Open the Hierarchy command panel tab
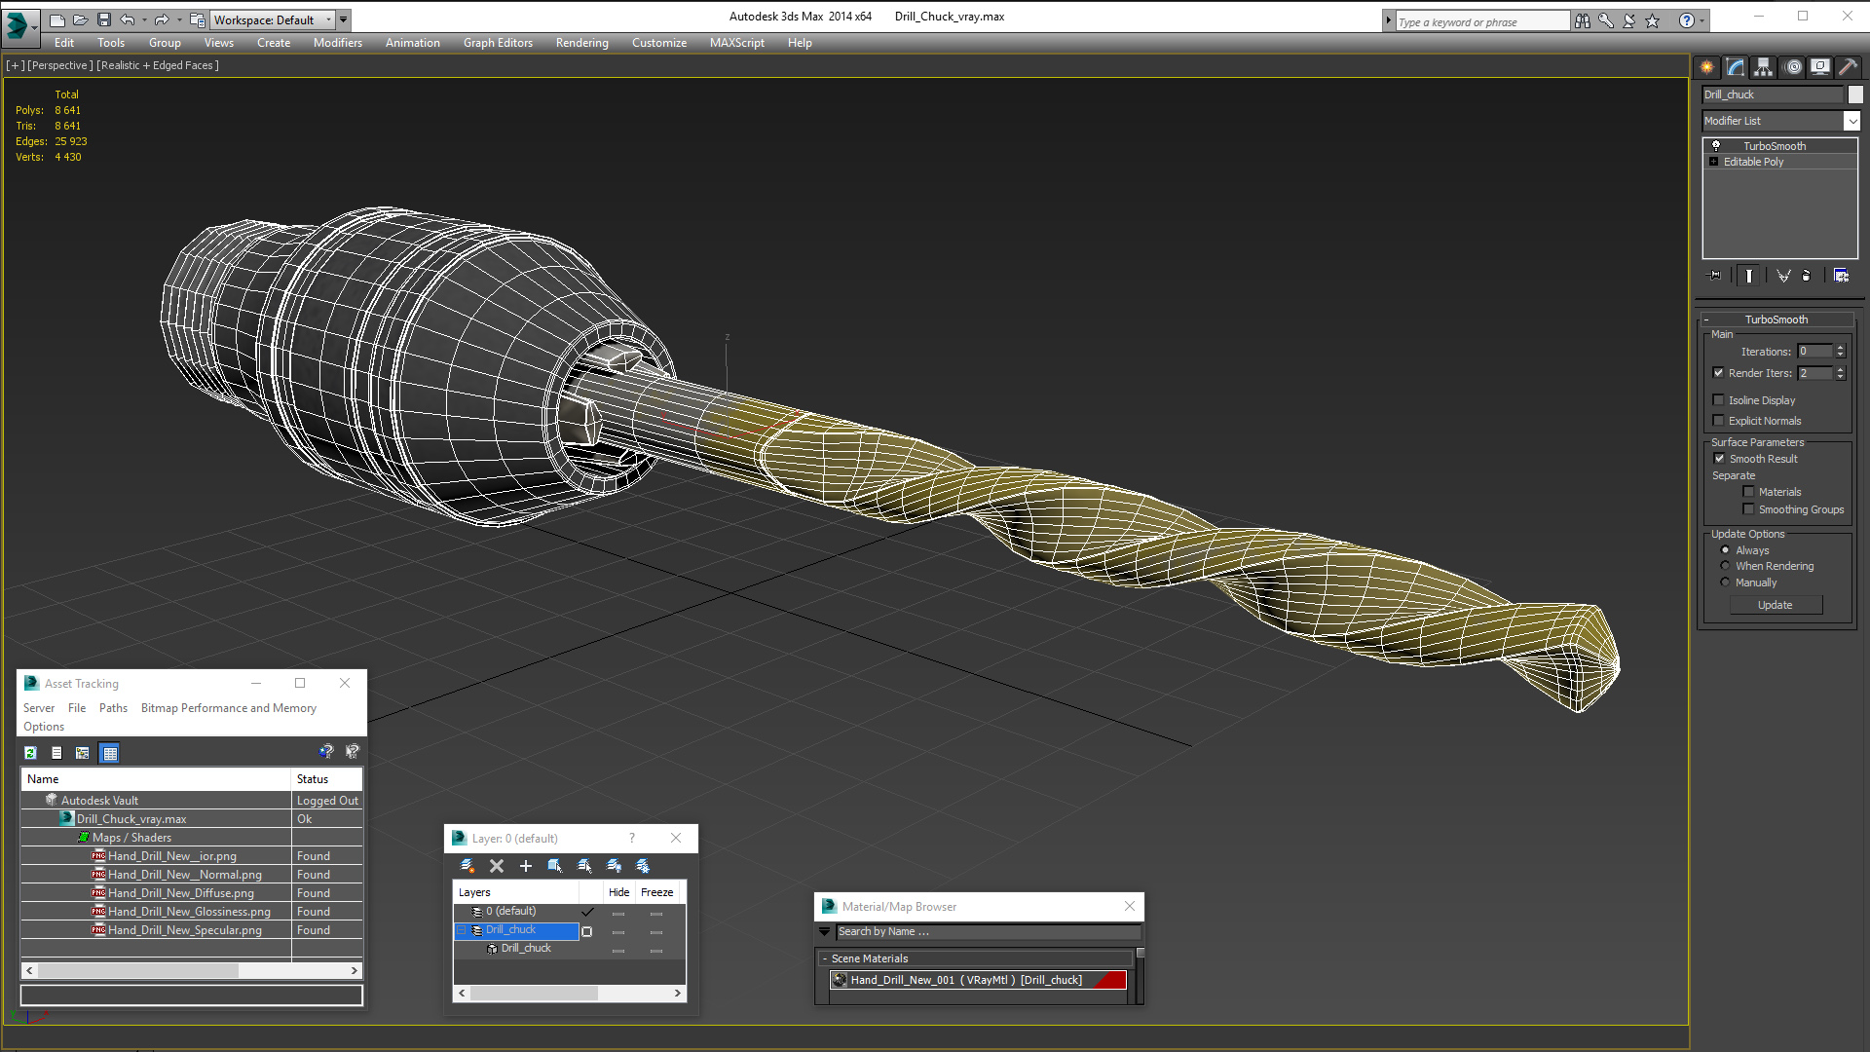The width and height of the screenshot is (1870, 1052). tap(1764, 67)
